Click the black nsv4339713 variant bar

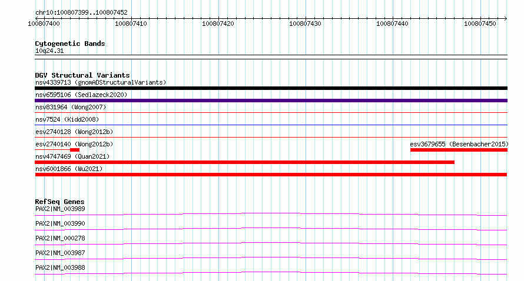coord(271,88)
